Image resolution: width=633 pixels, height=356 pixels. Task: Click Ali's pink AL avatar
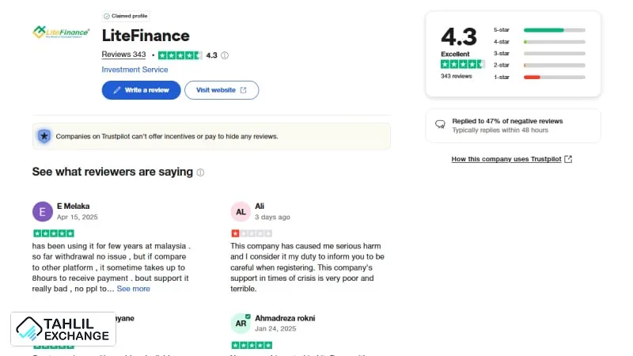(x=241, y=211)
